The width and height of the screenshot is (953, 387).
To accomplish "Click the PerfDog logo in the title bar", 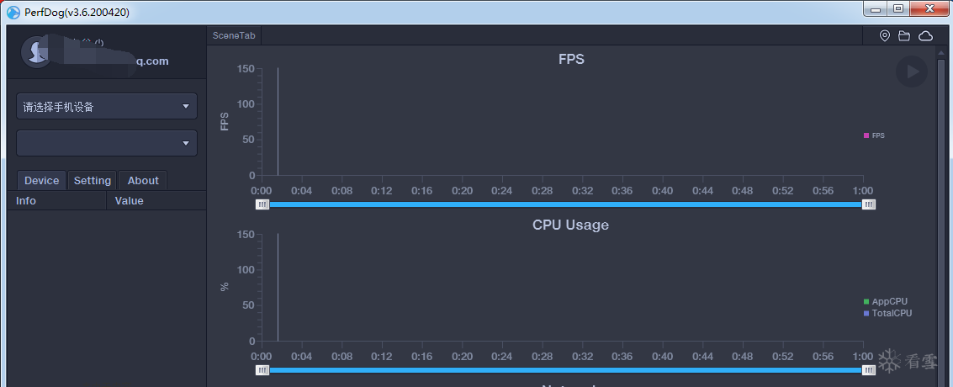I will click(13, 12).
